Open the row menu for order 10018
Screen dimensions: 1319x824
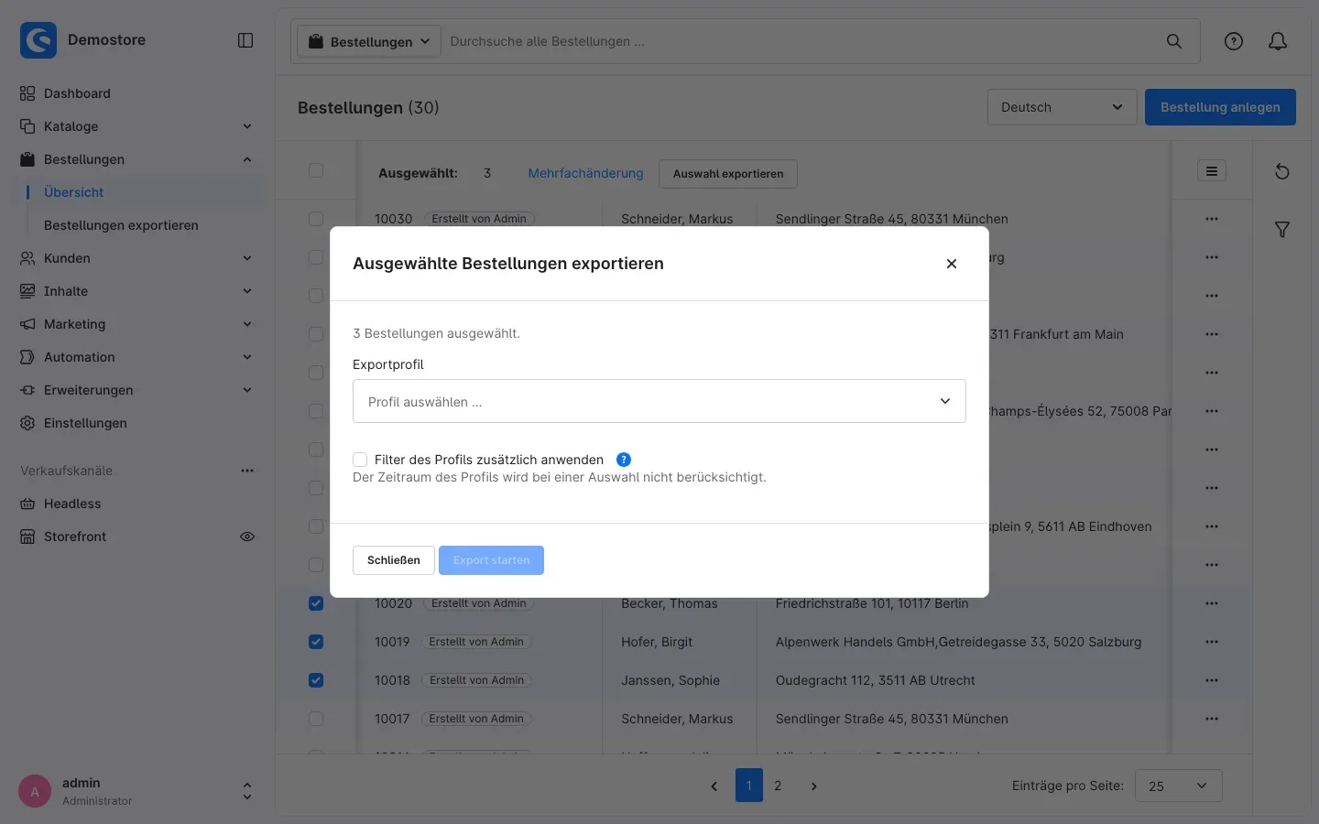click(1212, 680)
